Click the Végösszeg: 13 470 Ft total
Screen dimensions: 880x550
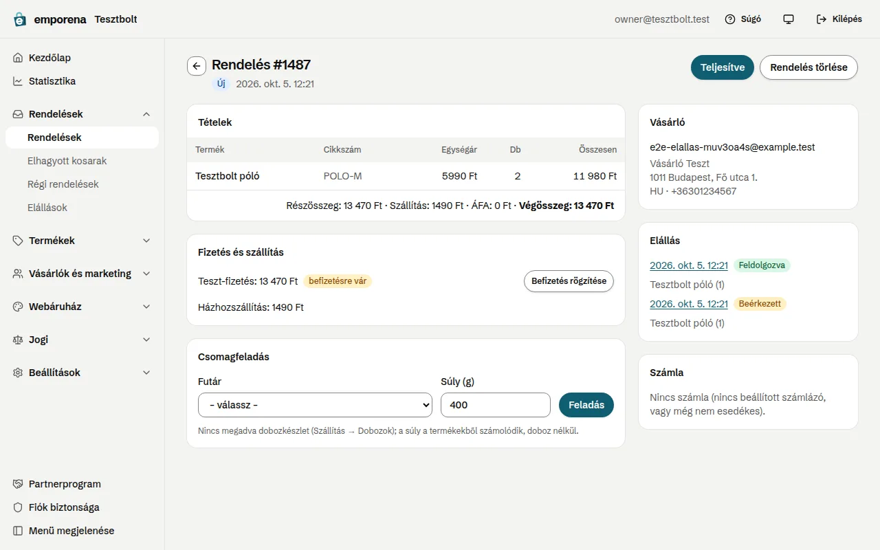[566, 206]
